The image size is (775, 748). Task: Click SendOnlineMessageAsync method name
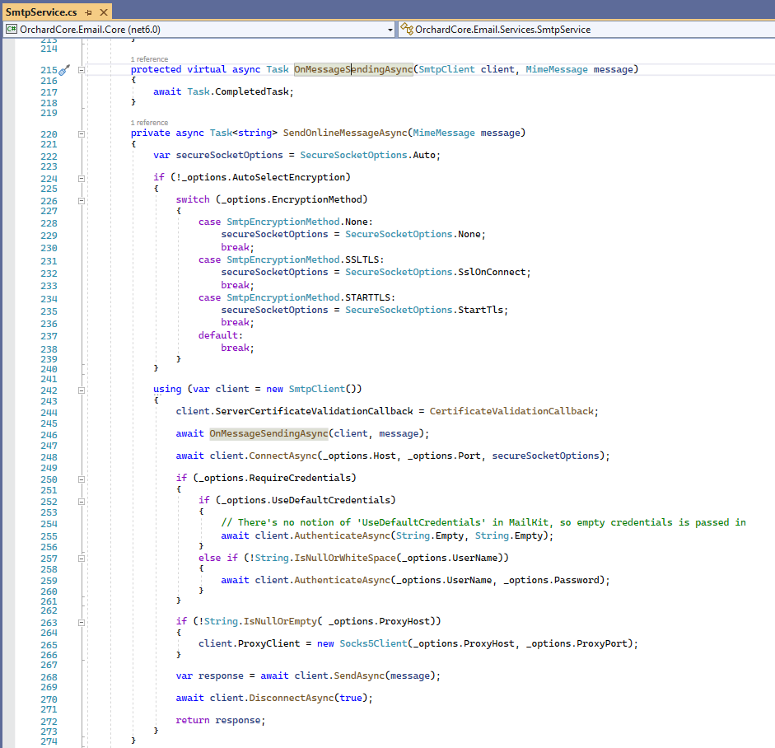[345, 133]
